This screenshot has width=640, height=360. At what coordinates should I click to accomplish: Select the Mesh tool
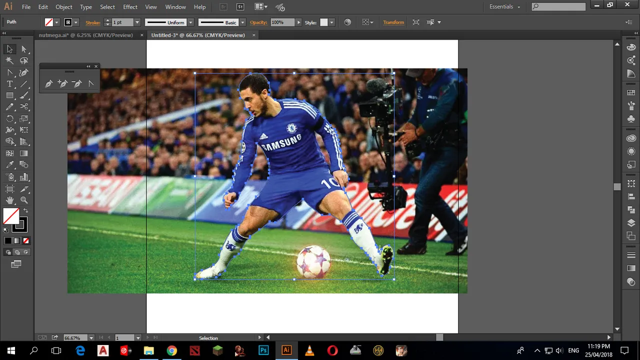point(9,153)
